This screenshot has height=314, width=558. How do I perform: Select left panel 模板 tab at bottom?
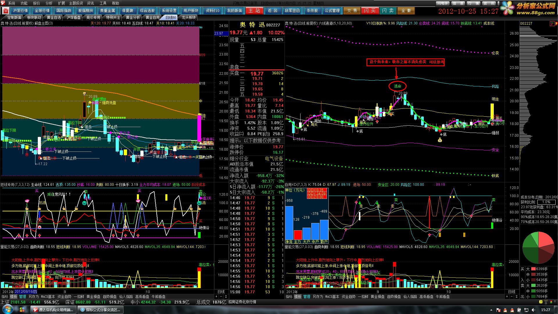pyautogui.click(x=14, y=297)
